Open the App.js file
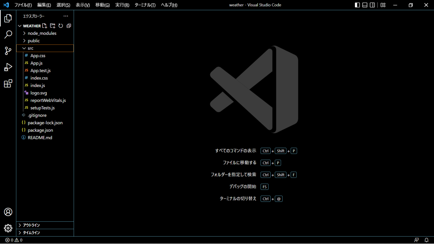Image resolution: width=434 pixels, height=244 pixels. point(45,63)
